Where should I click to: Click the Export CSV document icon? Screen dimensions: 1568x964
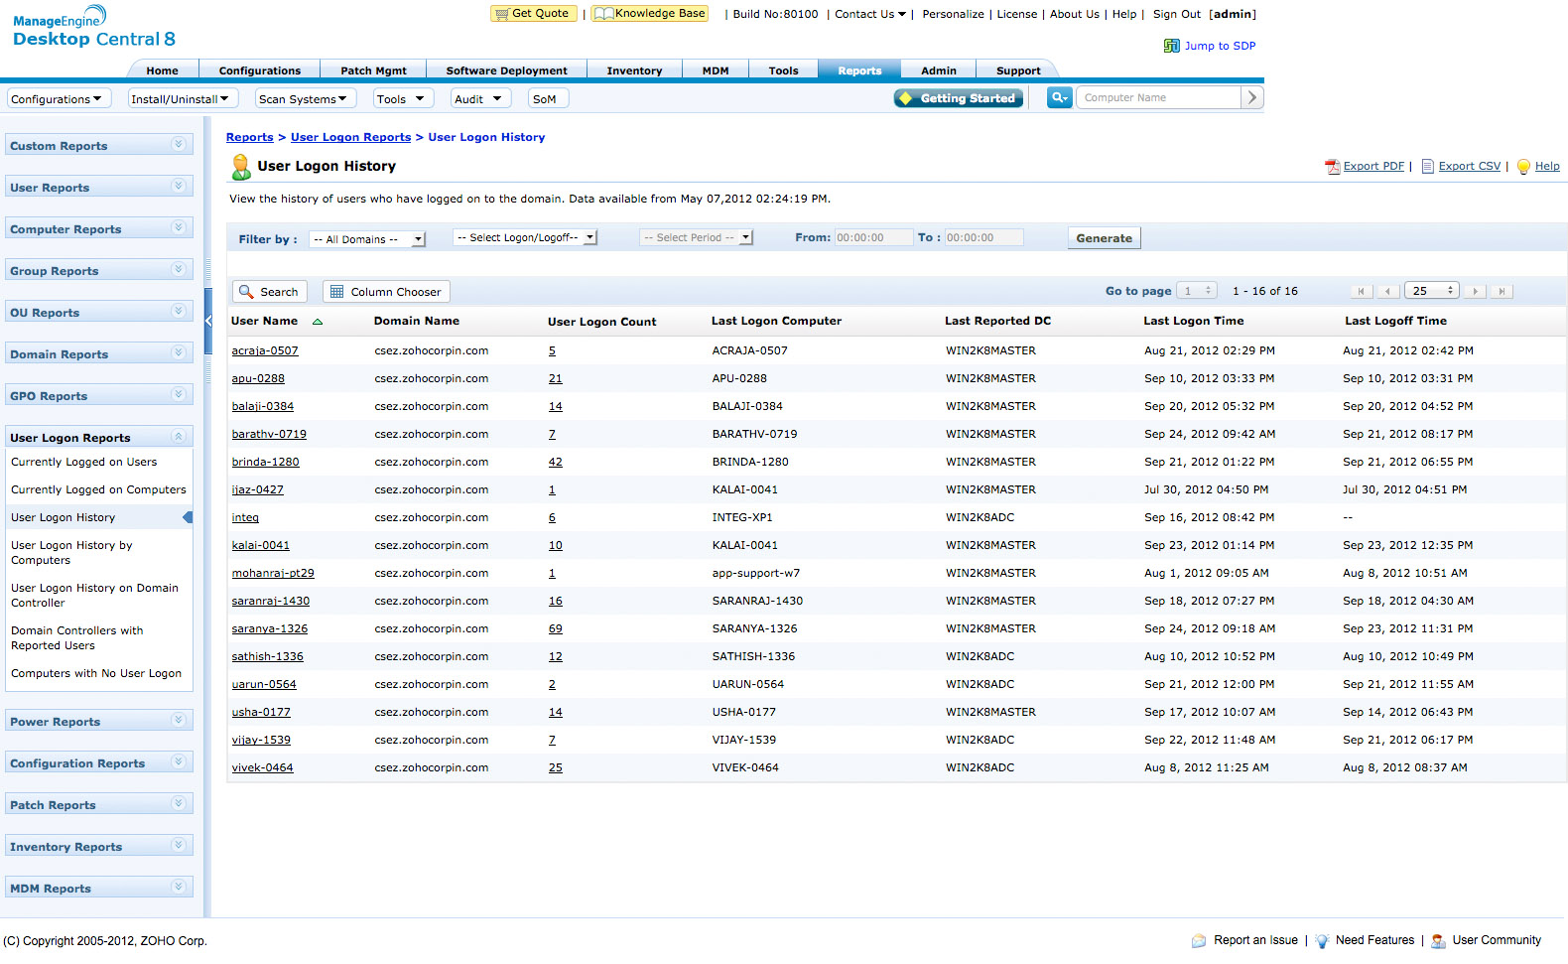1428,167
